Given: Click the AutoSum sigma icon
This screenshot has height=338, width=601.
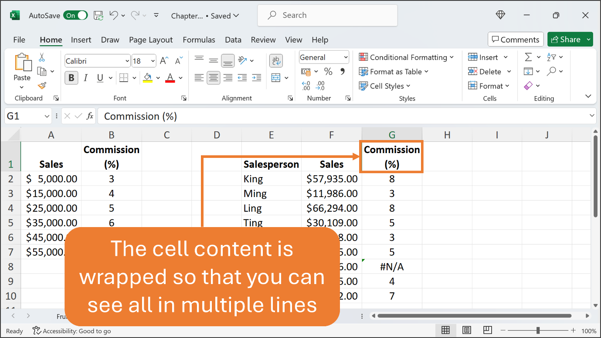Looking at the screenshot, I should (528, 57).
